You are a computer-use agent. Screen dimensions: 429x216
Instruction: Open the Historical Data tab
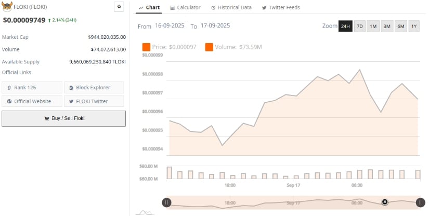231,8
